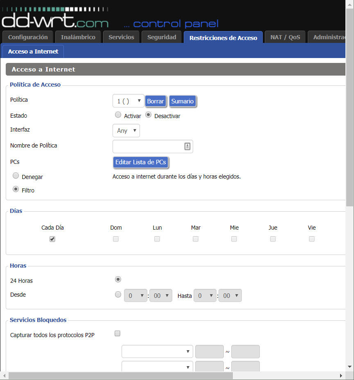Go to the Seguridad tab
The image size is (354, 380).
(x=162, y=37)
